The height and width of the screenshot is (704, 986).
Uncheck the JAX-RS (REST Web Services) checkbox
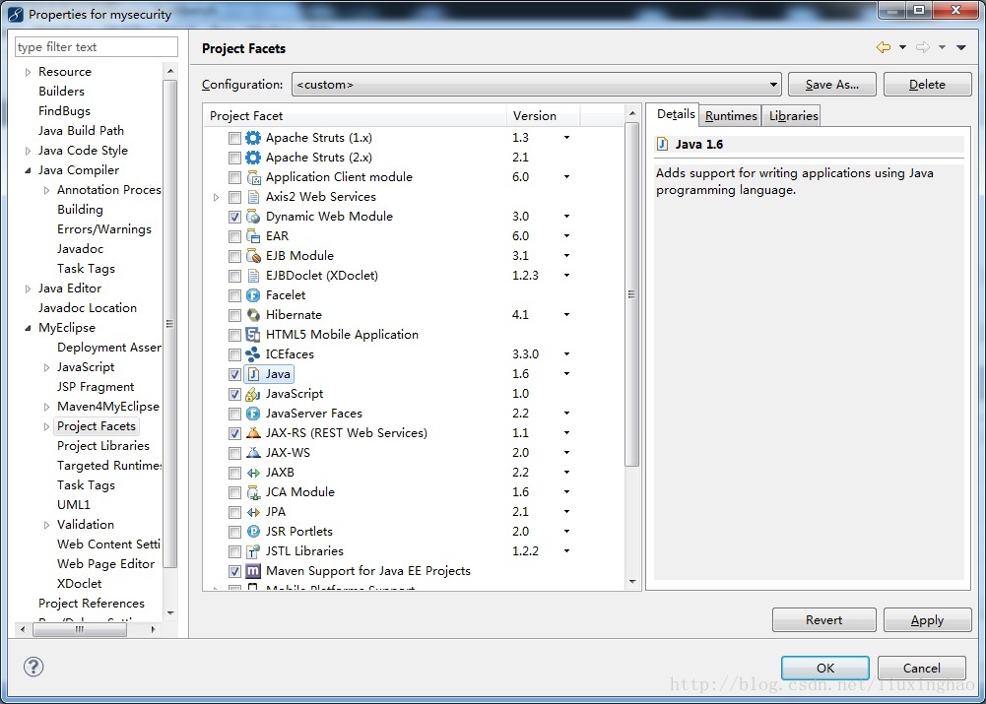(x=234, y=433)
